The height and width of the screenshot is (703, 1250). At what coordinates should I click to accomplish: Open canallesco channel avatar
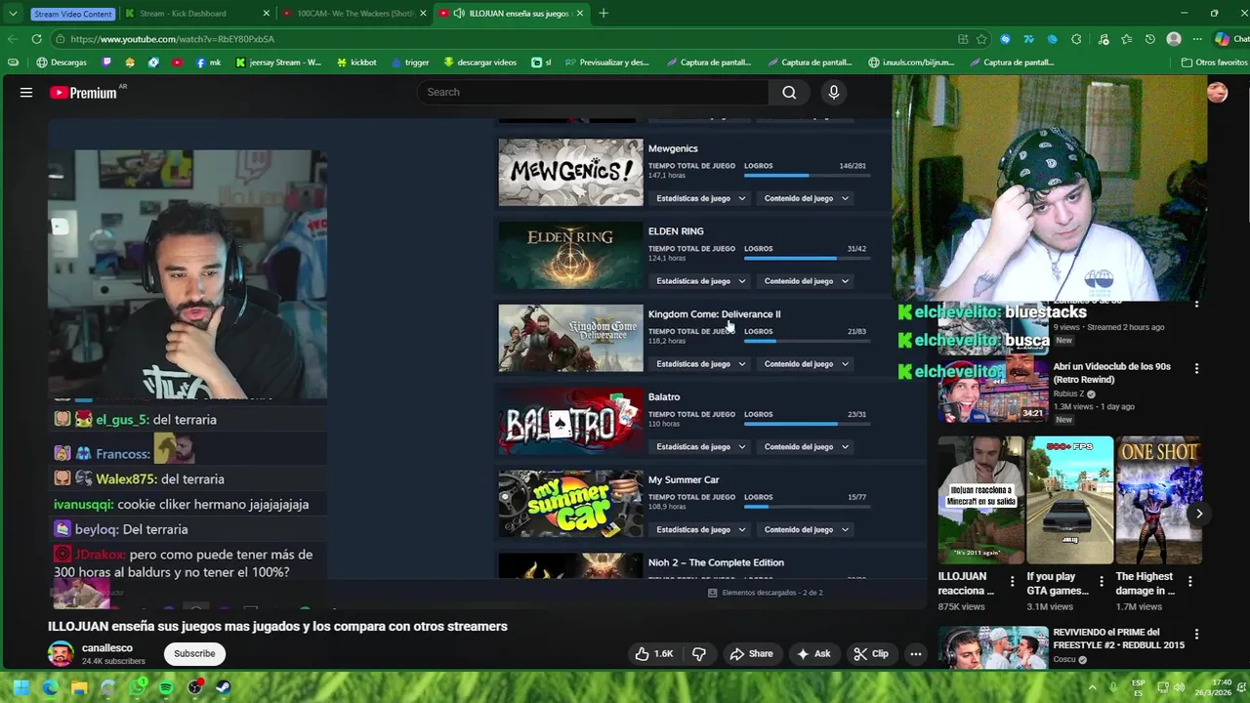(61, 654)
